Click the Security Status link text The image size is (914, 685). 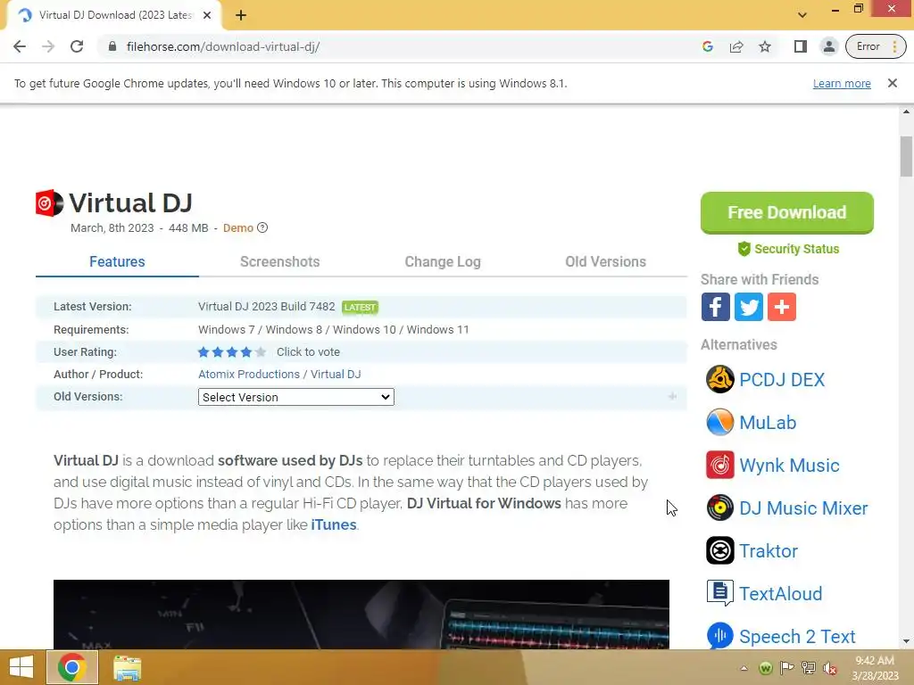tap(797, 249)
